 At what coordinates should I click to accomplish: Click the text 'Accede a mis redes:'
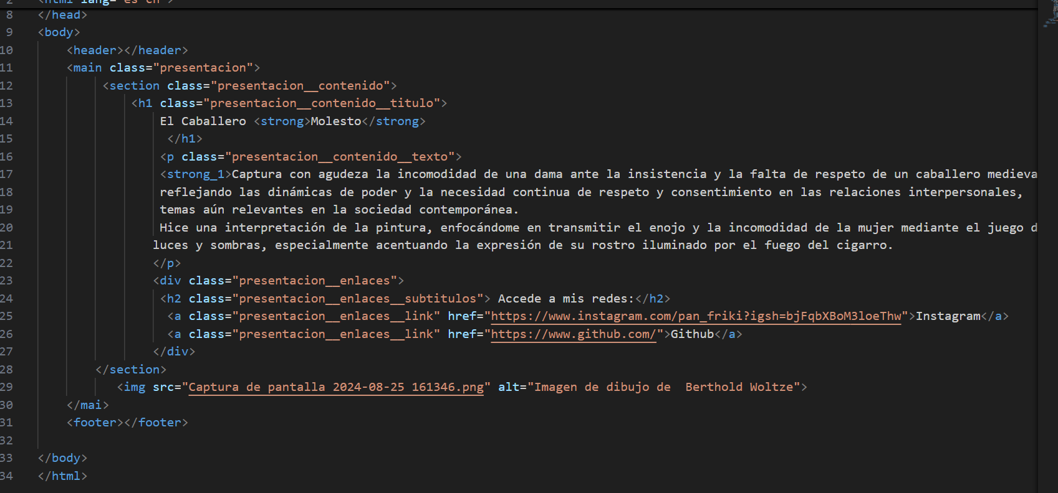566,299
